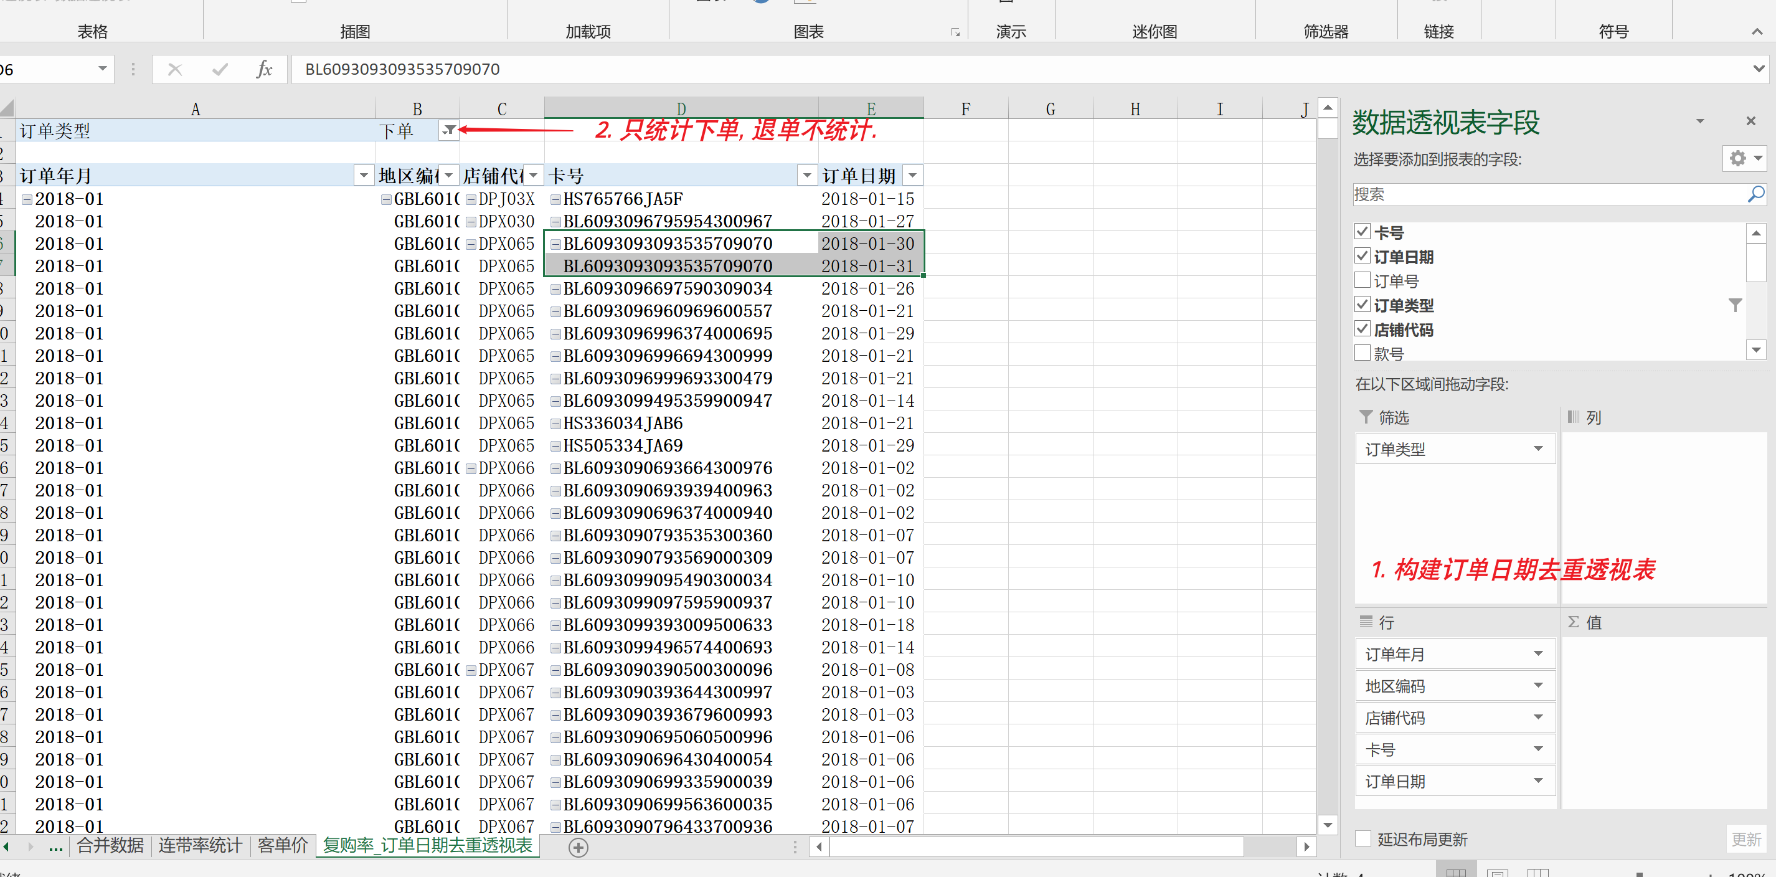Click the vertical scrollbar down arrow of sheet
The height and width of the screenshot is (877, 1776).
[1327, 825]
